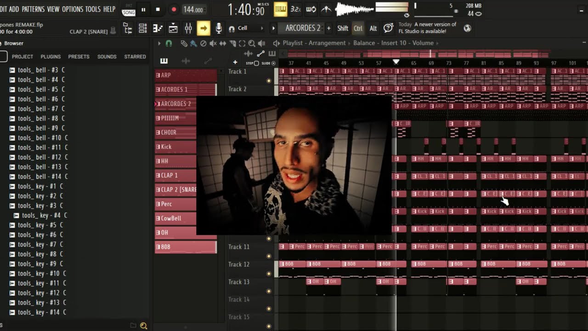Click the playlist snap magnet icon
The image size is (588, 331).
click(x=169, y=43)
